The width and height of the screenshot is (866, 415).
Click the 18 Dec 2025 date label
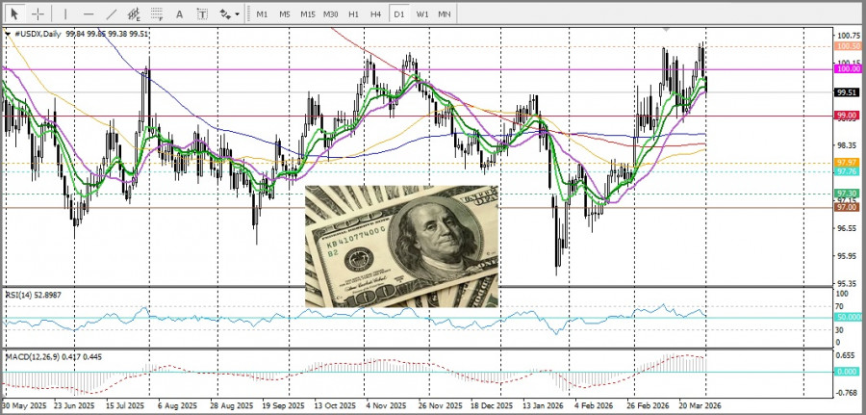492,405
